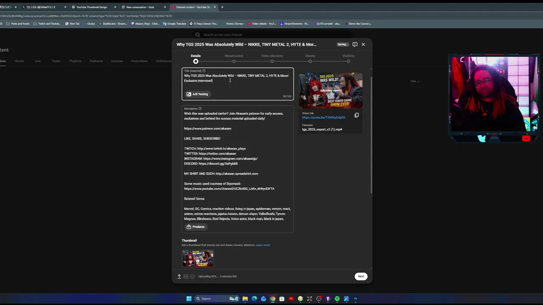543x305 pixels.
Task: Click the checks complete status icon
Action: [193, 276]
